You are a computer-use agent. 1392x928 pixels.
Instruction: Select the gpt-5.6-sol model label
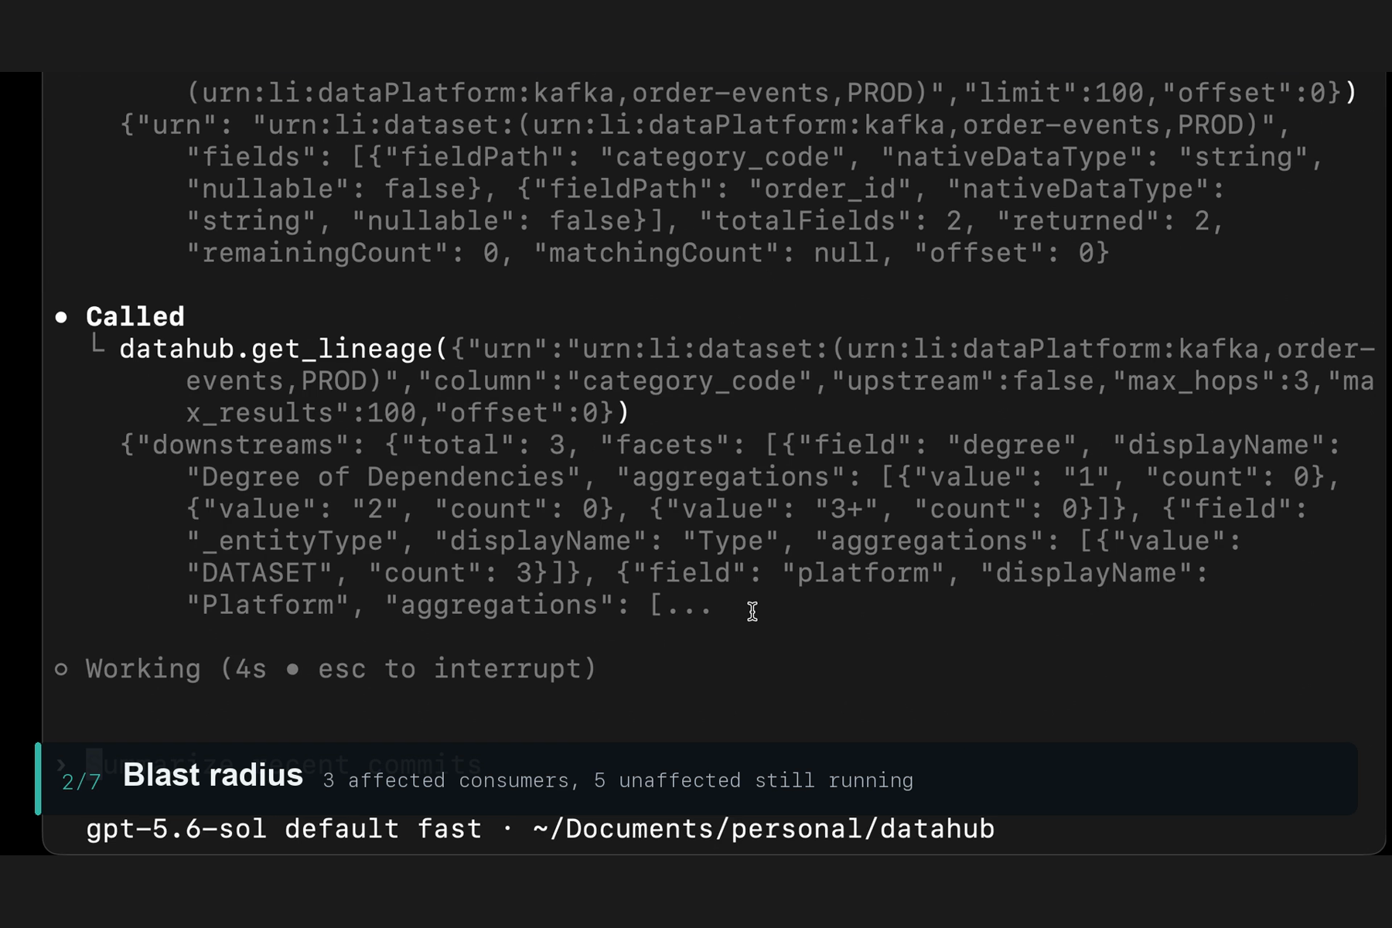176,829
